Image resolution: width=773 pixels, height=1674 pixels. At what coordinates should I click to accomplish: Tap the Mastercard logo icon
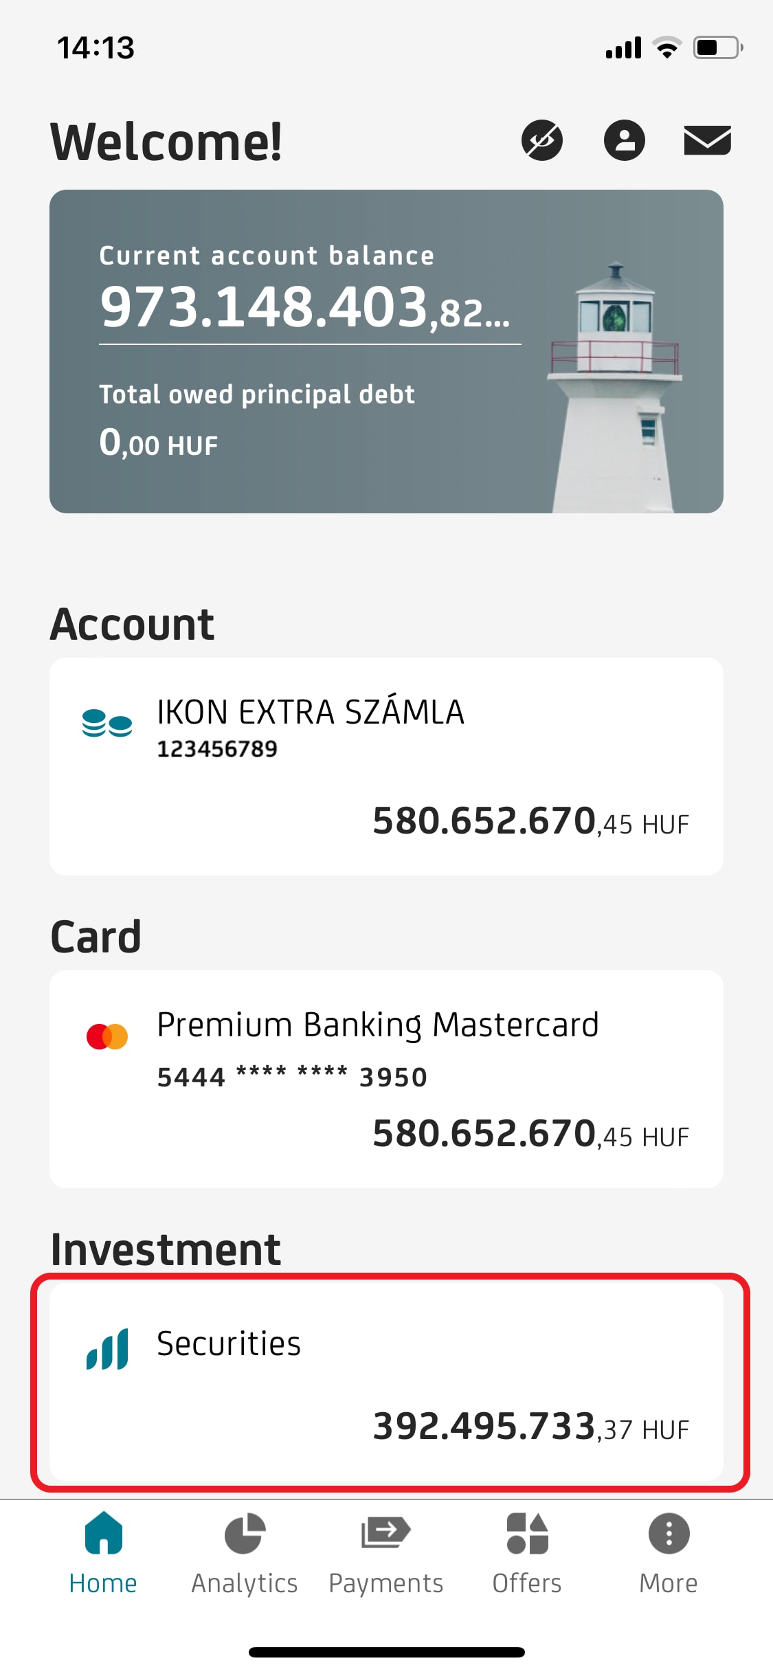pos(107,1036)
